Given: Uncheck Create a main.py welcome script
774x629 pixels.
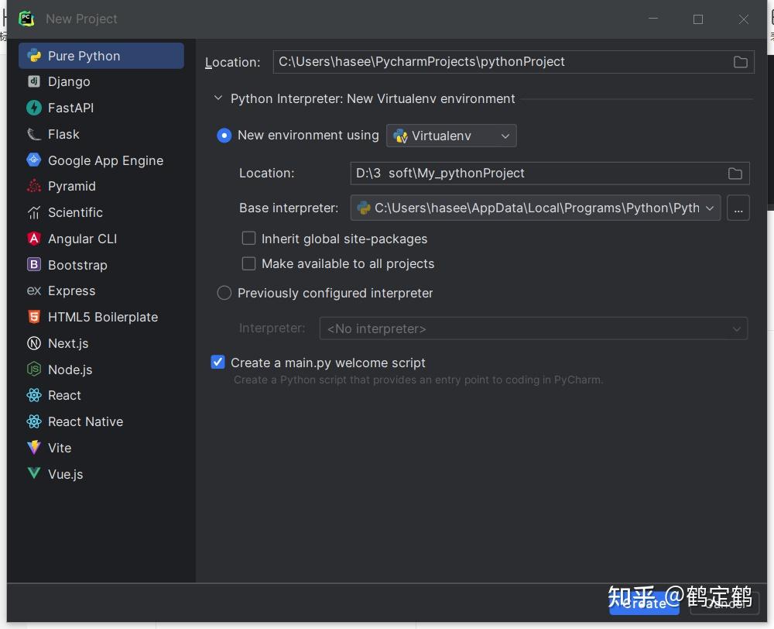Looking at the screenshot, I should [217, 362].
